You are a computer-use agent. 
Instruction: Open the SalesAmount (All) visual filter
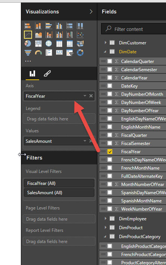click(x=59, y=193)
